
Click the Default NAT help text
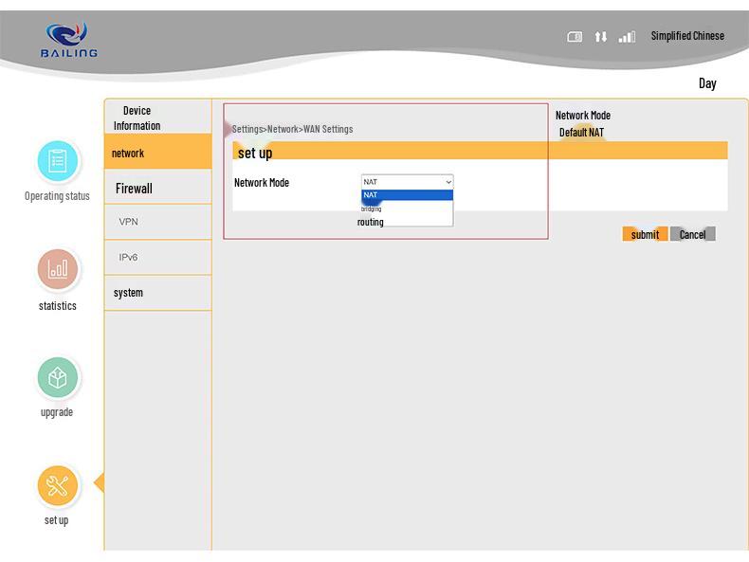(581, 133)
